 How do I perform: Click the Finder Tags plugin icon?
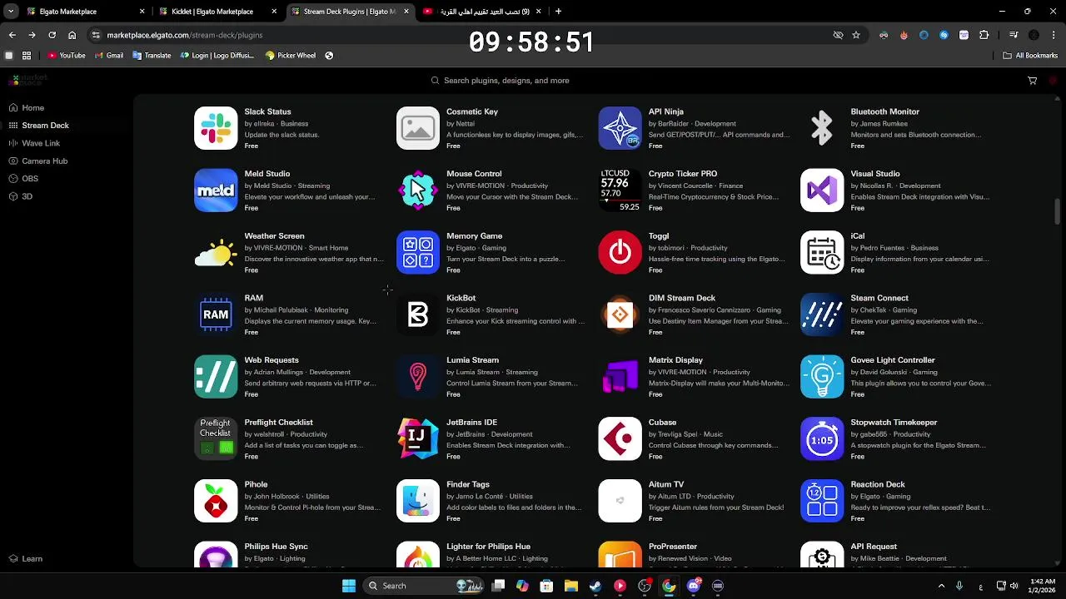point(418,501)
